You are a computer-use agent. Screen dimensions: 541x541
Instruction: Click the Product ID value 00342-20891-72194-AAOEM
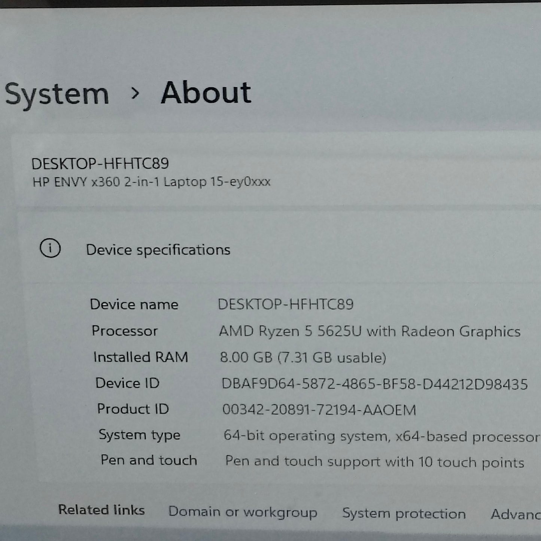click(319, 410)
